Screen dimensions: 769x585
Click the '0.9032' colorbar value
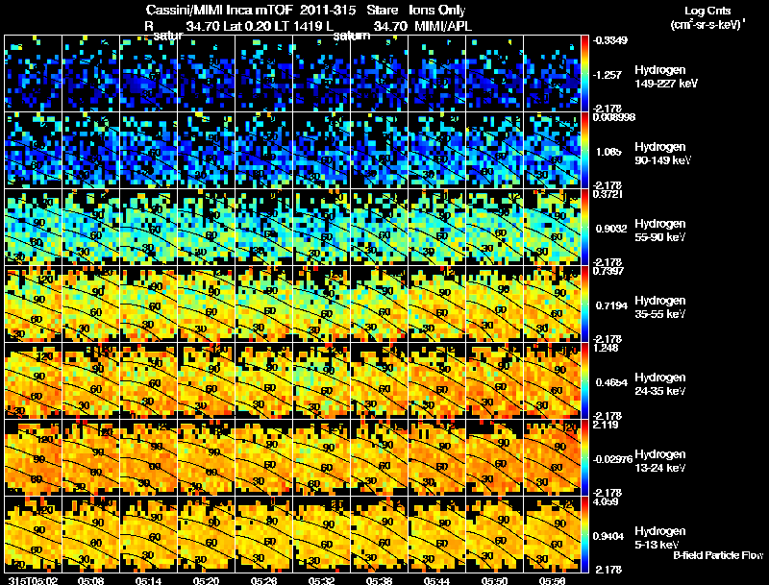click(611, 229)
